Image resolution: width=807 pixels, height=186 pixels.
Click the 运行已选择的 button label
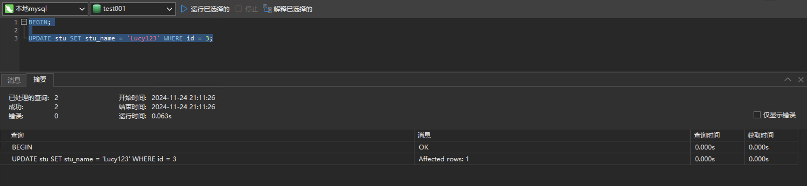(210, 9)
